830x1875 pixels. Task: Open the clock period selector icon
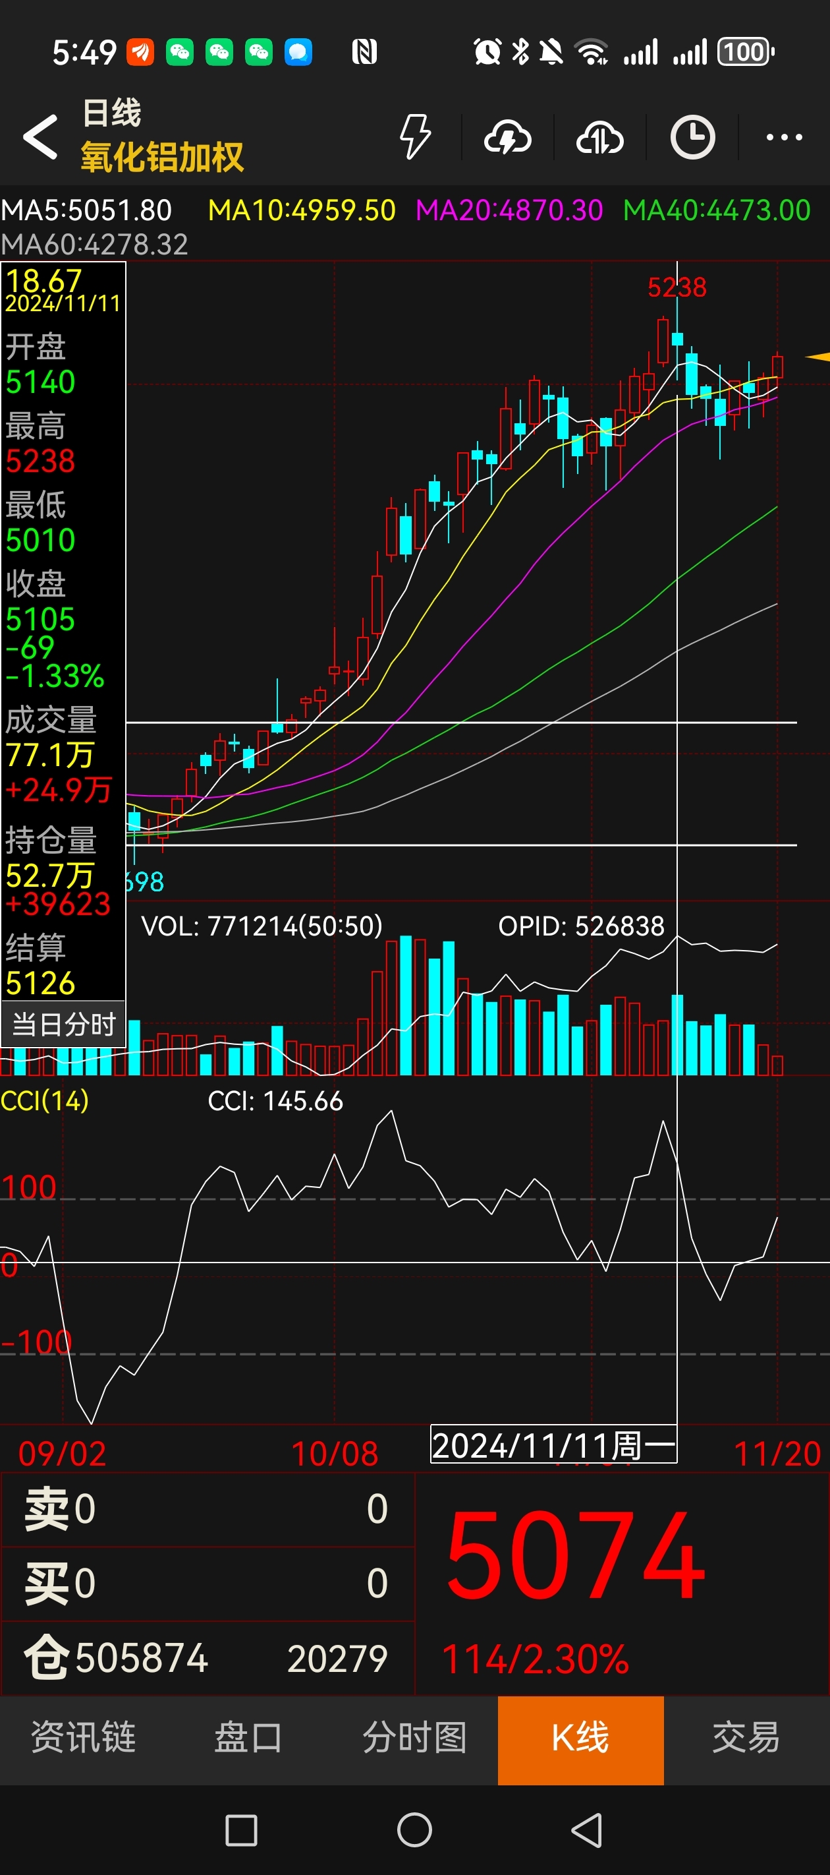coord(692,137)
